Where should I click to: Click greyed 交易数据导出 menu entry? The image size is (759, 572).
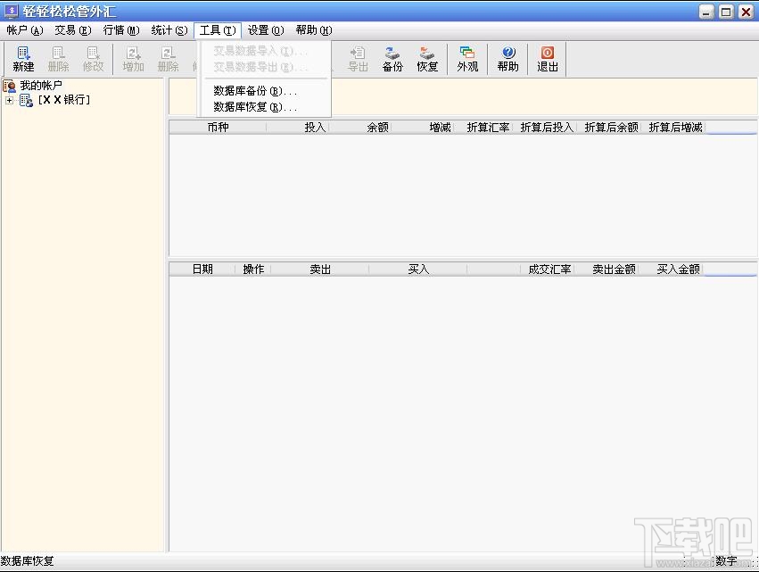264,67
